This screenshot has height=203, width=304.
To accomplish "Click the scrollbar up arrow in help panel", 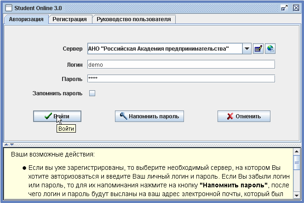I will point(296,151).
